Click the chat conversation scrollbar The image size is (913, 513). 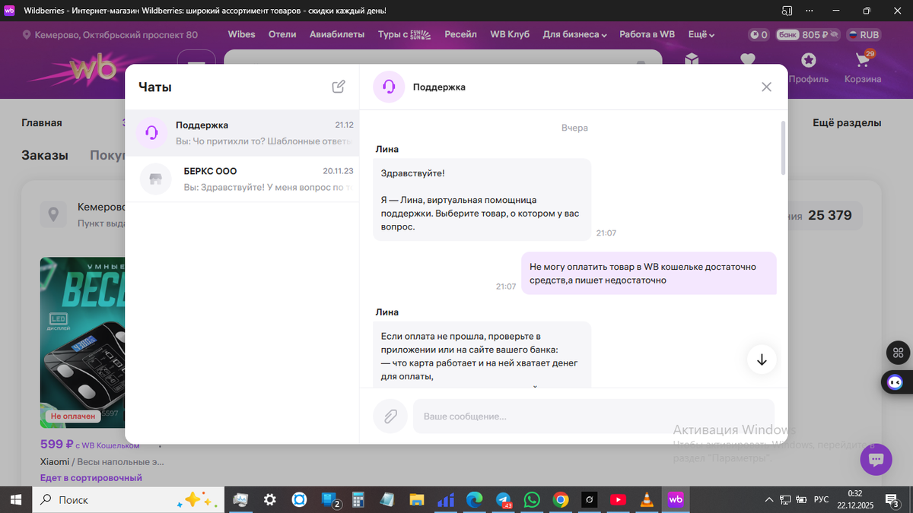(x=784, y=148)
